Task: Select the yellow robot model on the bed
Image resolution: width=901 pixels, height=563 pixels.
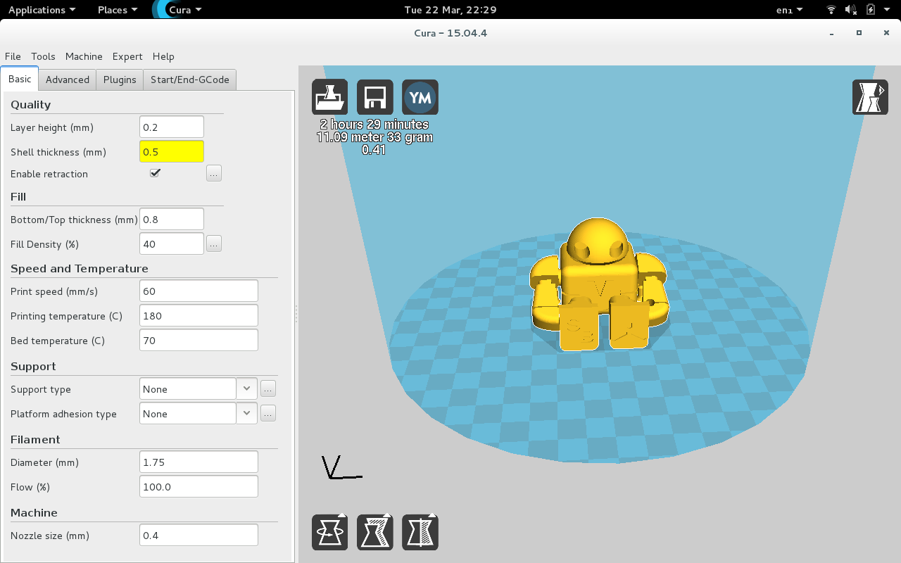Action: [598, 285]
